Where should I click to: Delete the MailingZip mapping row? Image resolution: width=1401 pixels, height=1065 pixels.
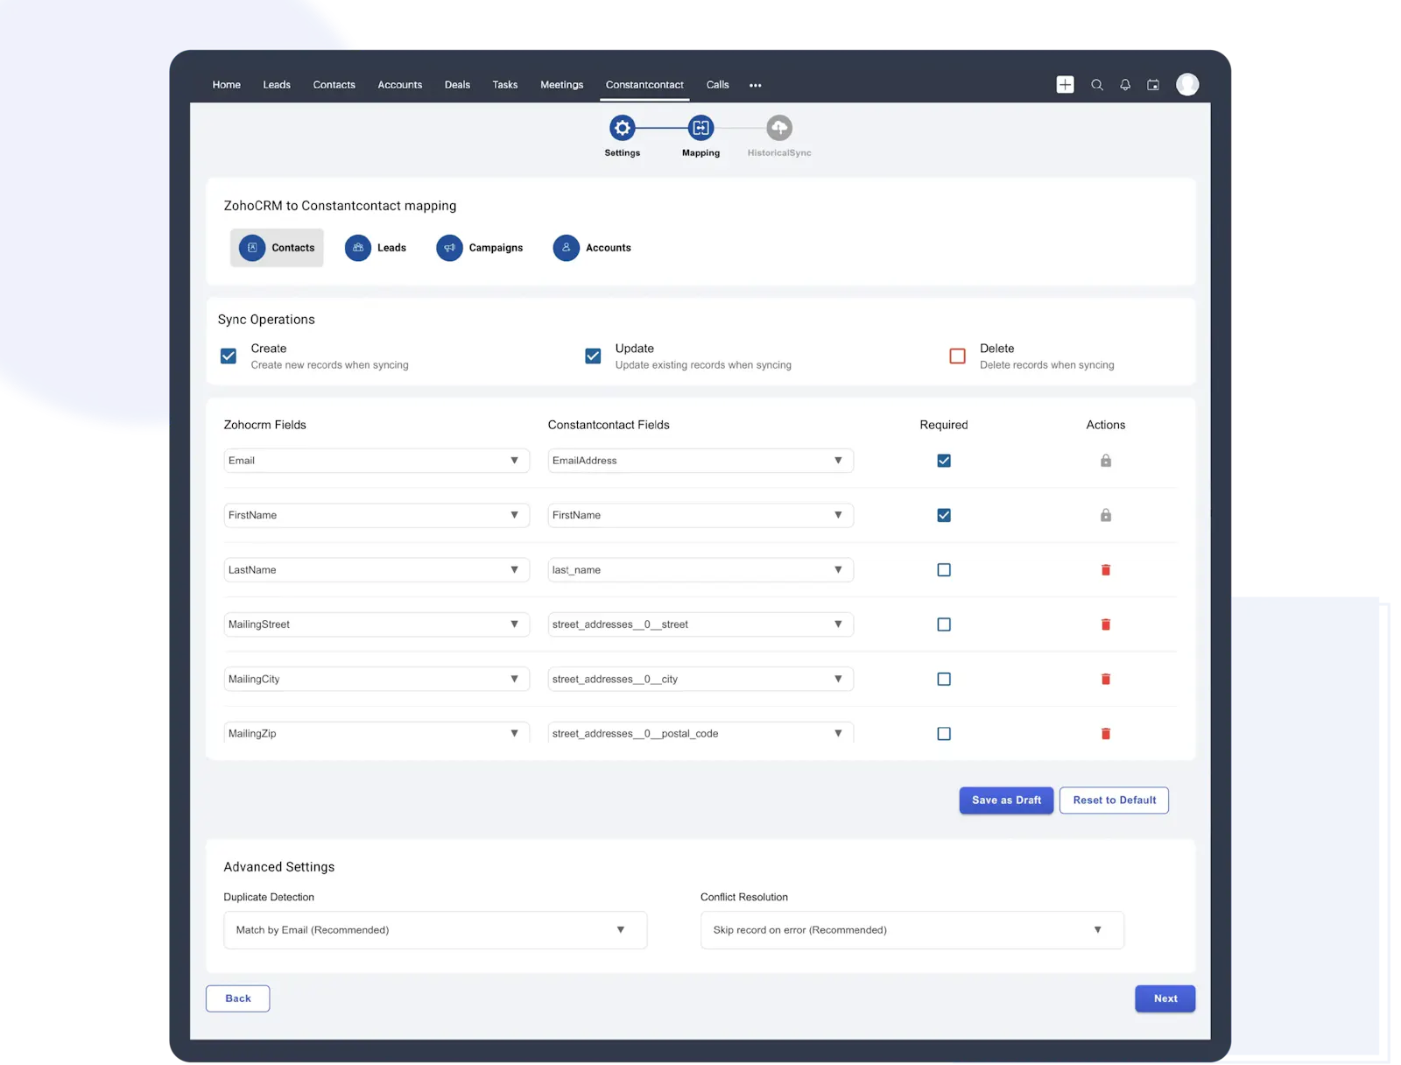pos(1106,734)
